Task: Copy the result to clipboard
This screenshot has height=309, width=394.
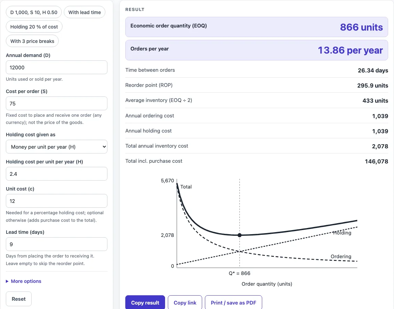Action: pyautogui.click(x=145, y=303)
